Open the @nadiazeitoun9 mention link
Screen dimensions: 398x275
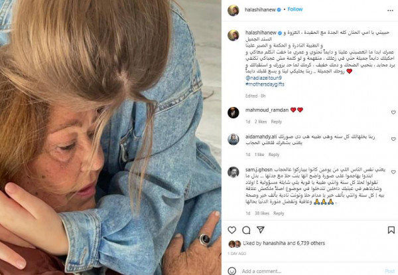point(263,78)
